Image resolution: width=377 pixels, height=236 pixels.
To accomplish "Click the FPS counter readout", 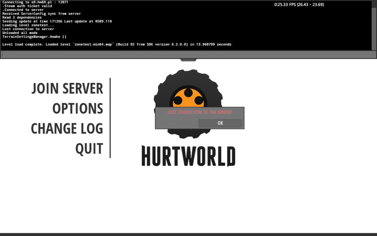I will click(299, 4).
